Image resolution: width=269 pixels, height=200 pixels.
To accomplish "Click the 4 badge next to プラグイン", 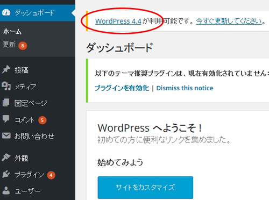I will (51, 175).
